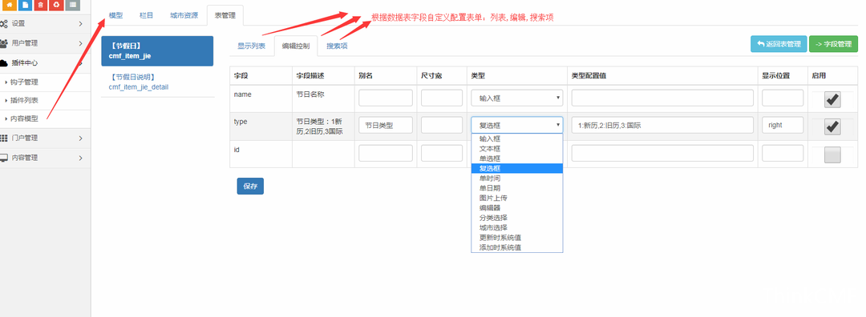Enable the 启用 checkbox for the id field
Screen dimensions: 866x317
tap(832, 155)
